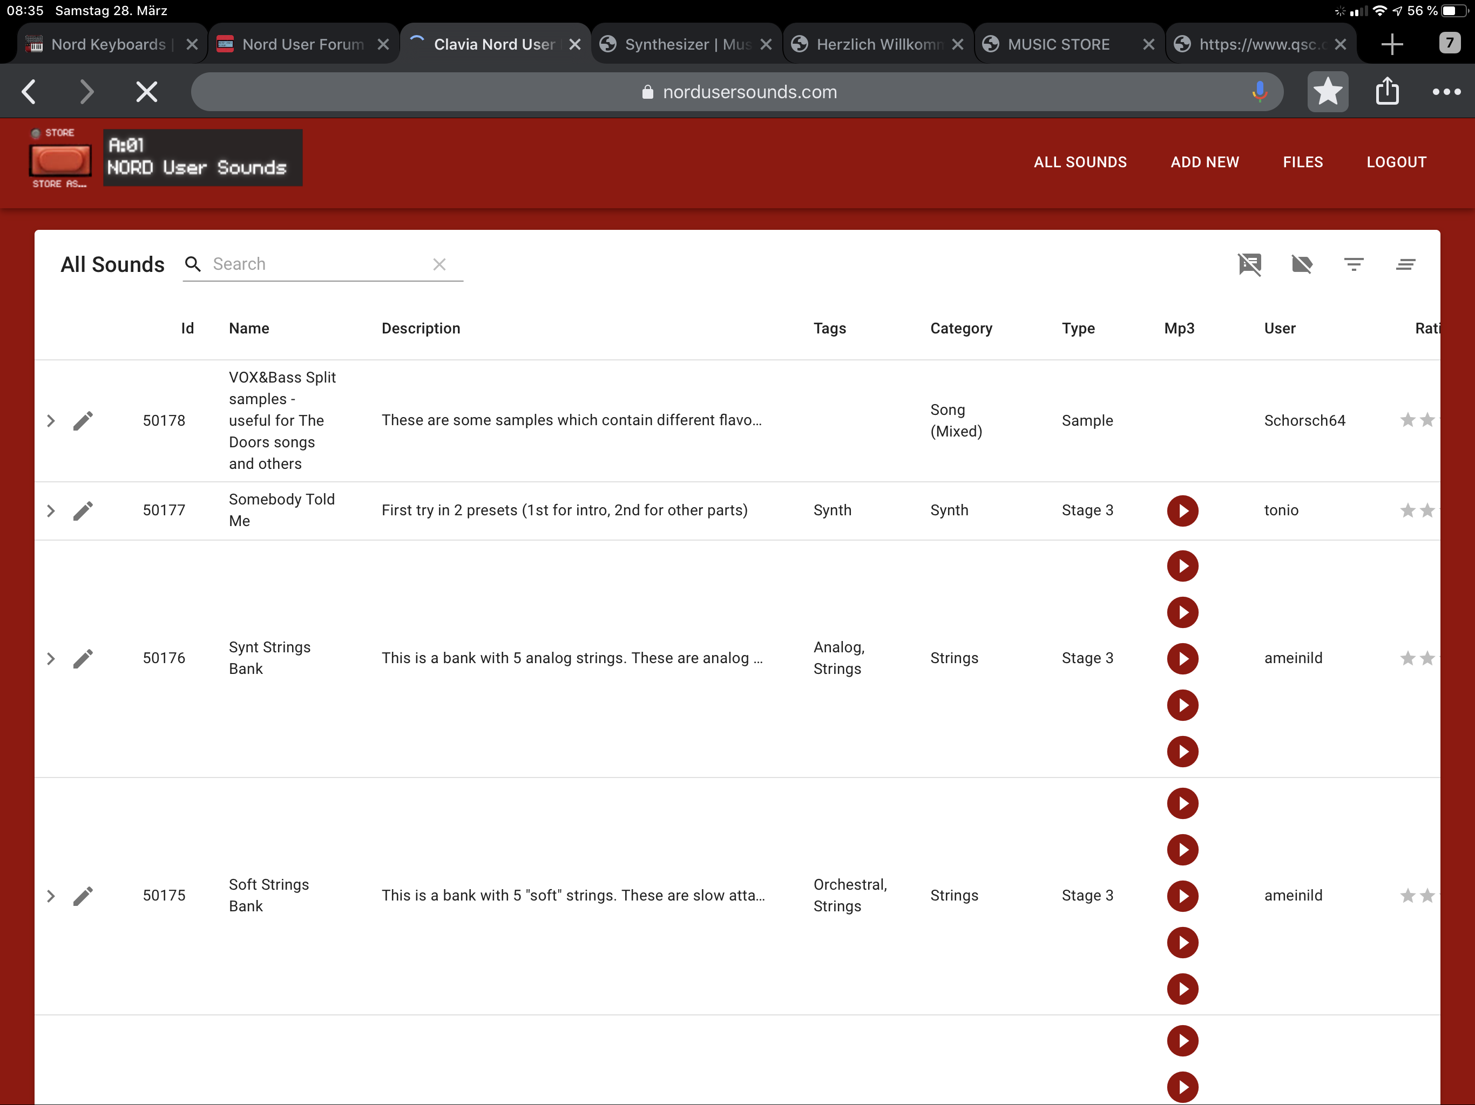The image size is (1475, 1105).
Task: Edit Synt Strings Bank with pencil icon
Action: (83, 659)
